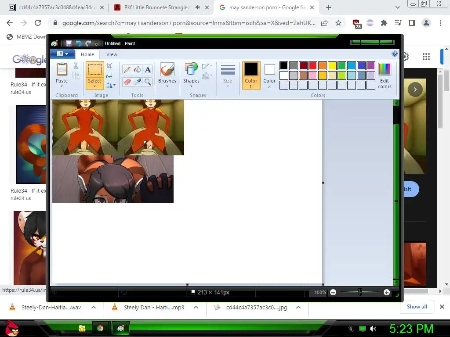Screen dimensions: 450x337
Task: Click the Brushes tool icon
Action: coord(167,70)
